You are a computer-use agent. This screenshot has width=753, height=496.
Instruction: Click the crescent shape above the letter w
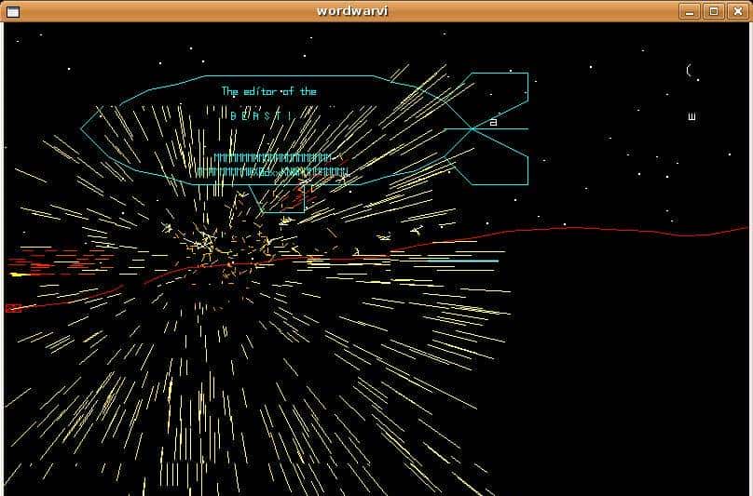point(689,71)
